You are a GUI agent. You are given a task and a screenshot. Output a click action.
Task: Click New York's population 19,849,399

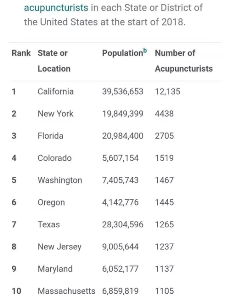pos(123,114)
